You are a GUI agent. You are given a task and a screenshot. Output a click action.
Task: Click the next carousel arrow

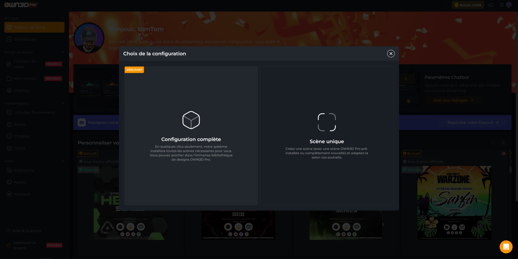click(x=503, y=143)
